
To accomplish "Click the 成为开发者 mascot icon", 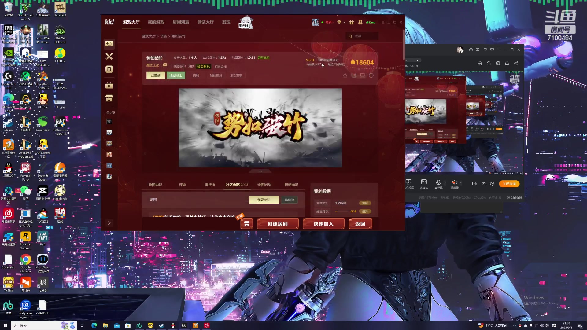I will click(246, 23).
